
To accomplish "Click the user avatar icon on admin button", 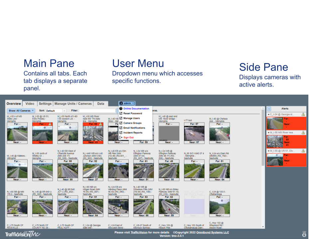I will 121,103.
